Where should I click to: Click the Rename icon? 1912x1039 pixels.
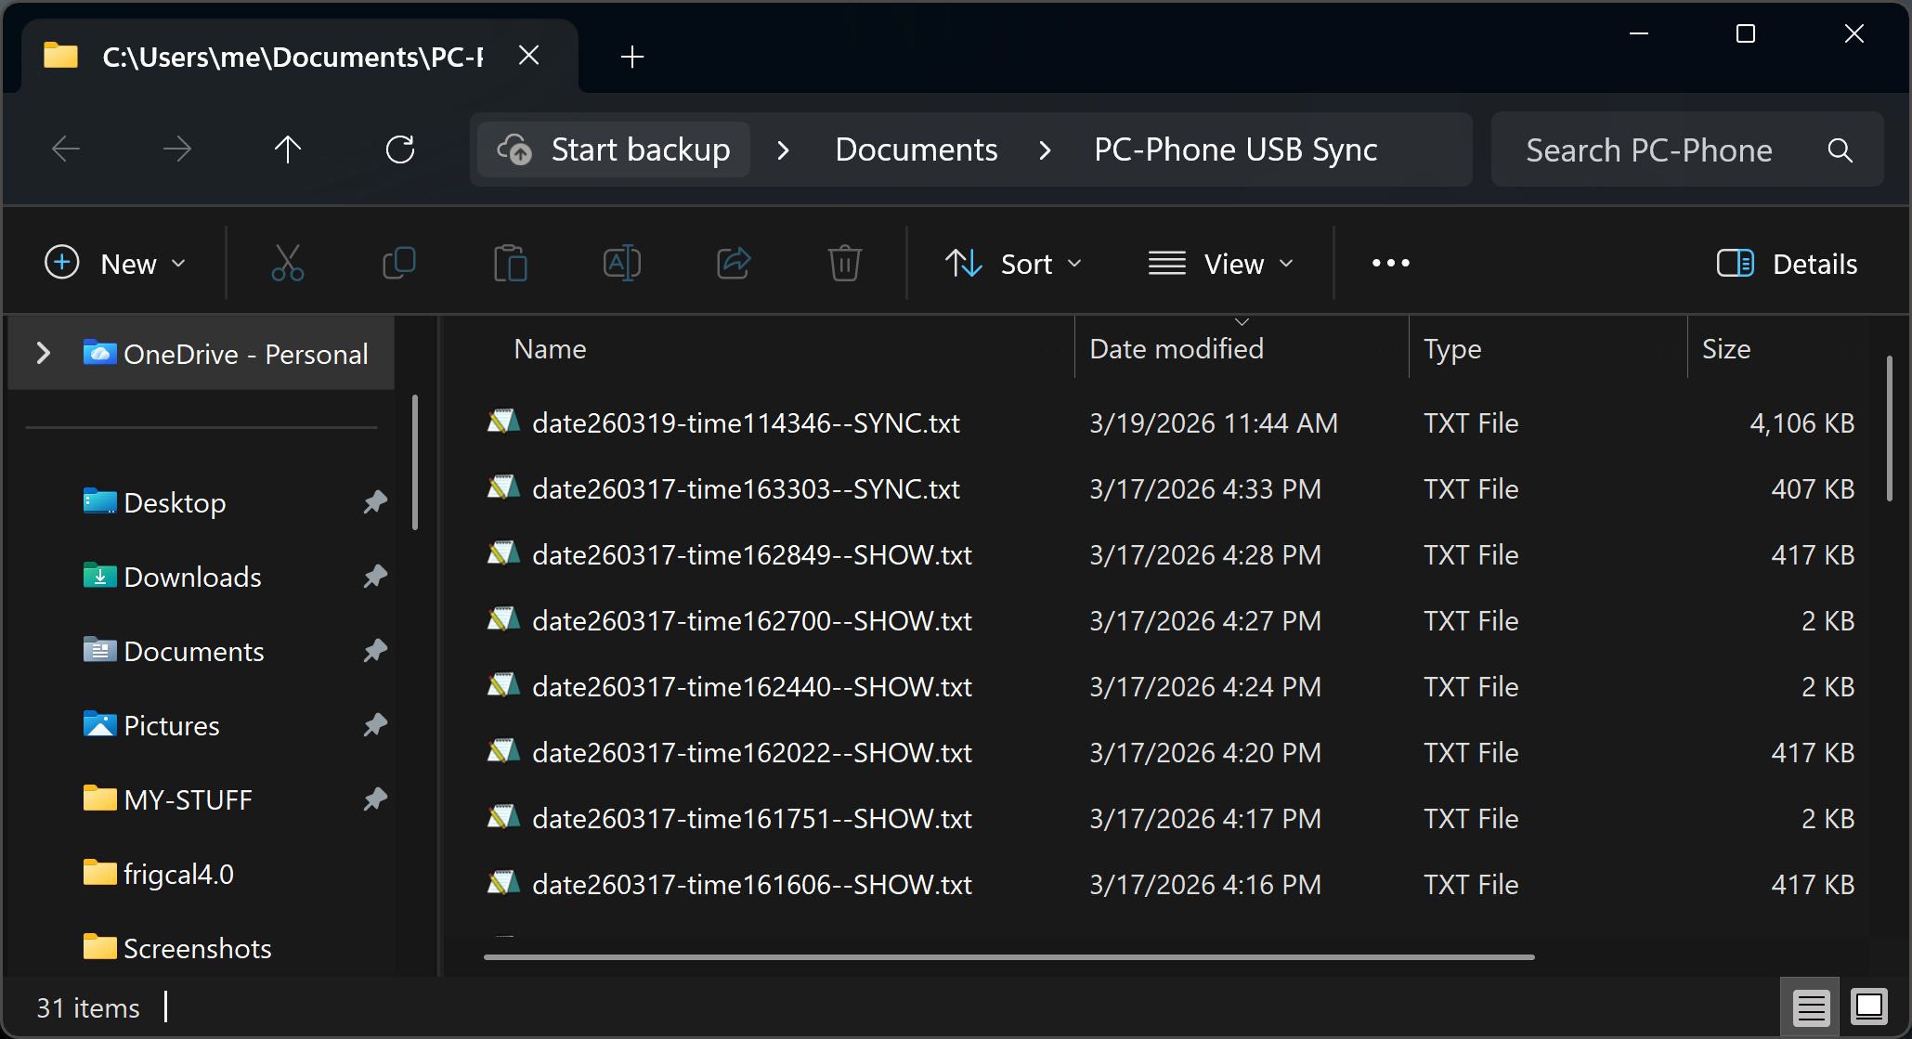pyautogui.click(x=621, y=264)
